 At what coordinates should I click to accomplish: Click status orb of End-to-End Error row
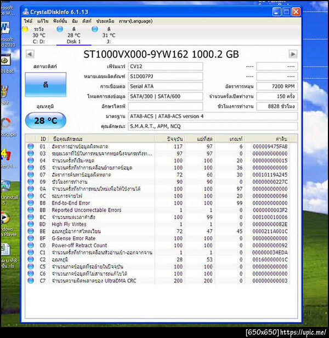tap(31, 203)
